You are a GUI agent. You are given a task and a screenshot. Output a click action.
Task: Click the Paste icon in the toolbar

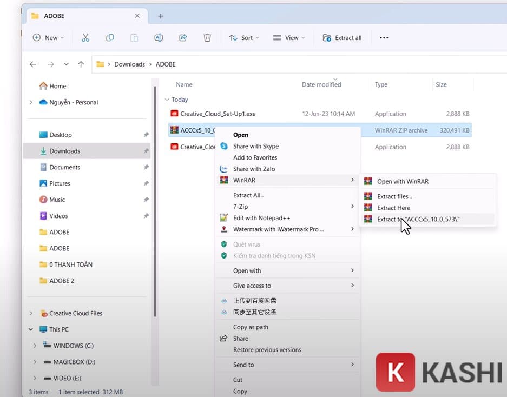(x=134, y=37)
